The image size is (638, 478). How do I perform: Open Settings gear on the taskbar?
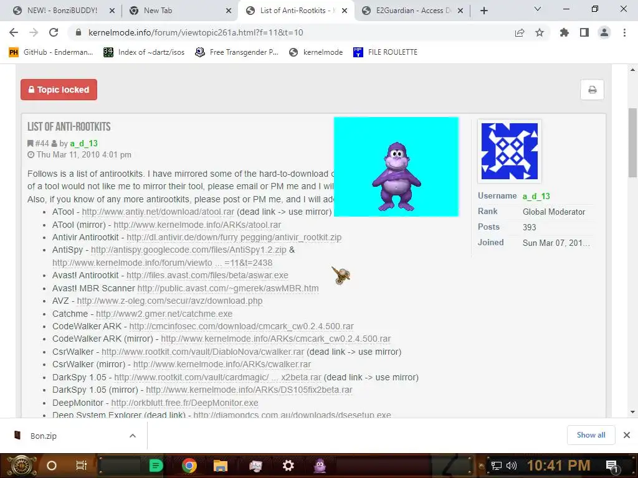288,466
